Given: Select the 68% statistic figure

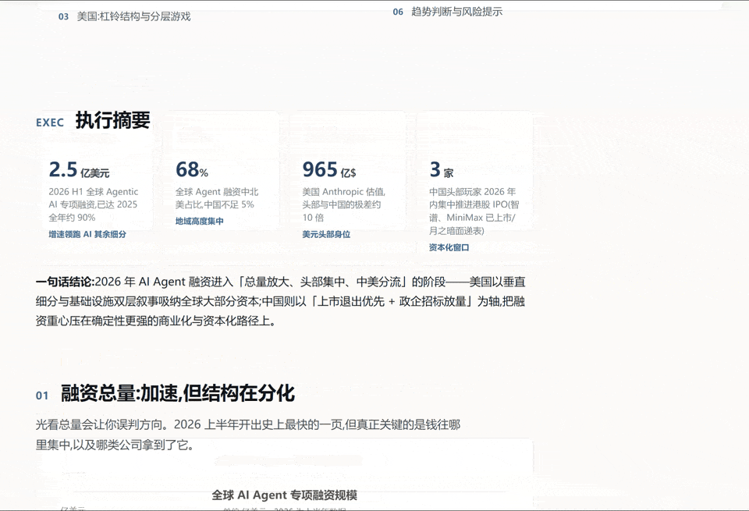Looking at the screenshot, I should click(192, 170).
